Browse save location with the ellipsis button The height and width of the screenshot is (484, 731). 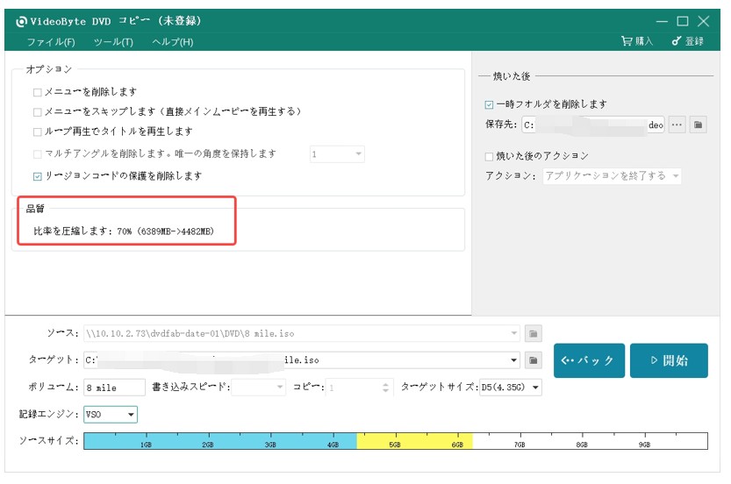(677, 125)
